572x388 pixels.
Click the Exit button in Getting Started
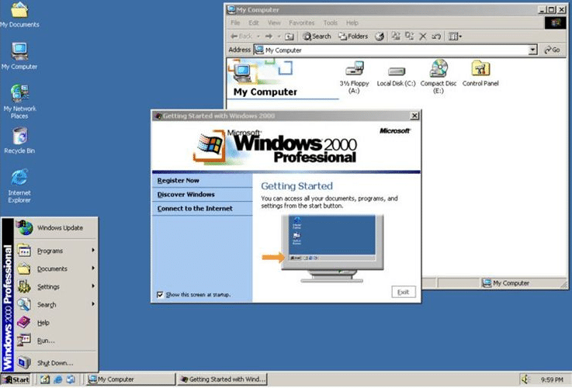click(404, 292)
